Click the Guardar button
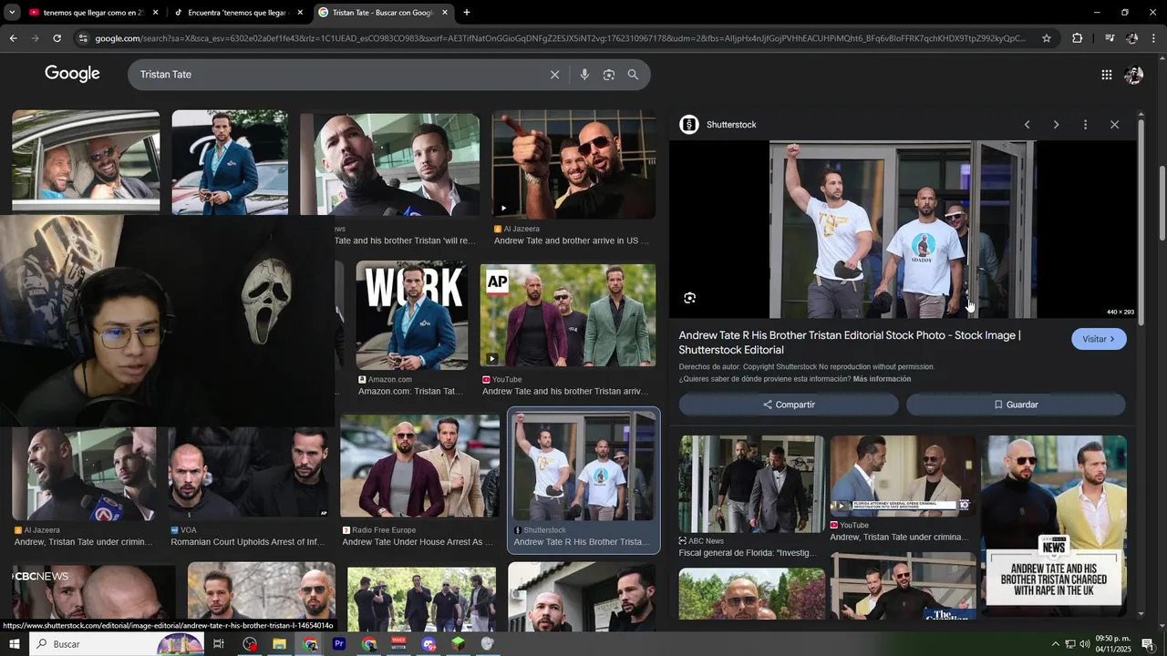 point(1016,405)
